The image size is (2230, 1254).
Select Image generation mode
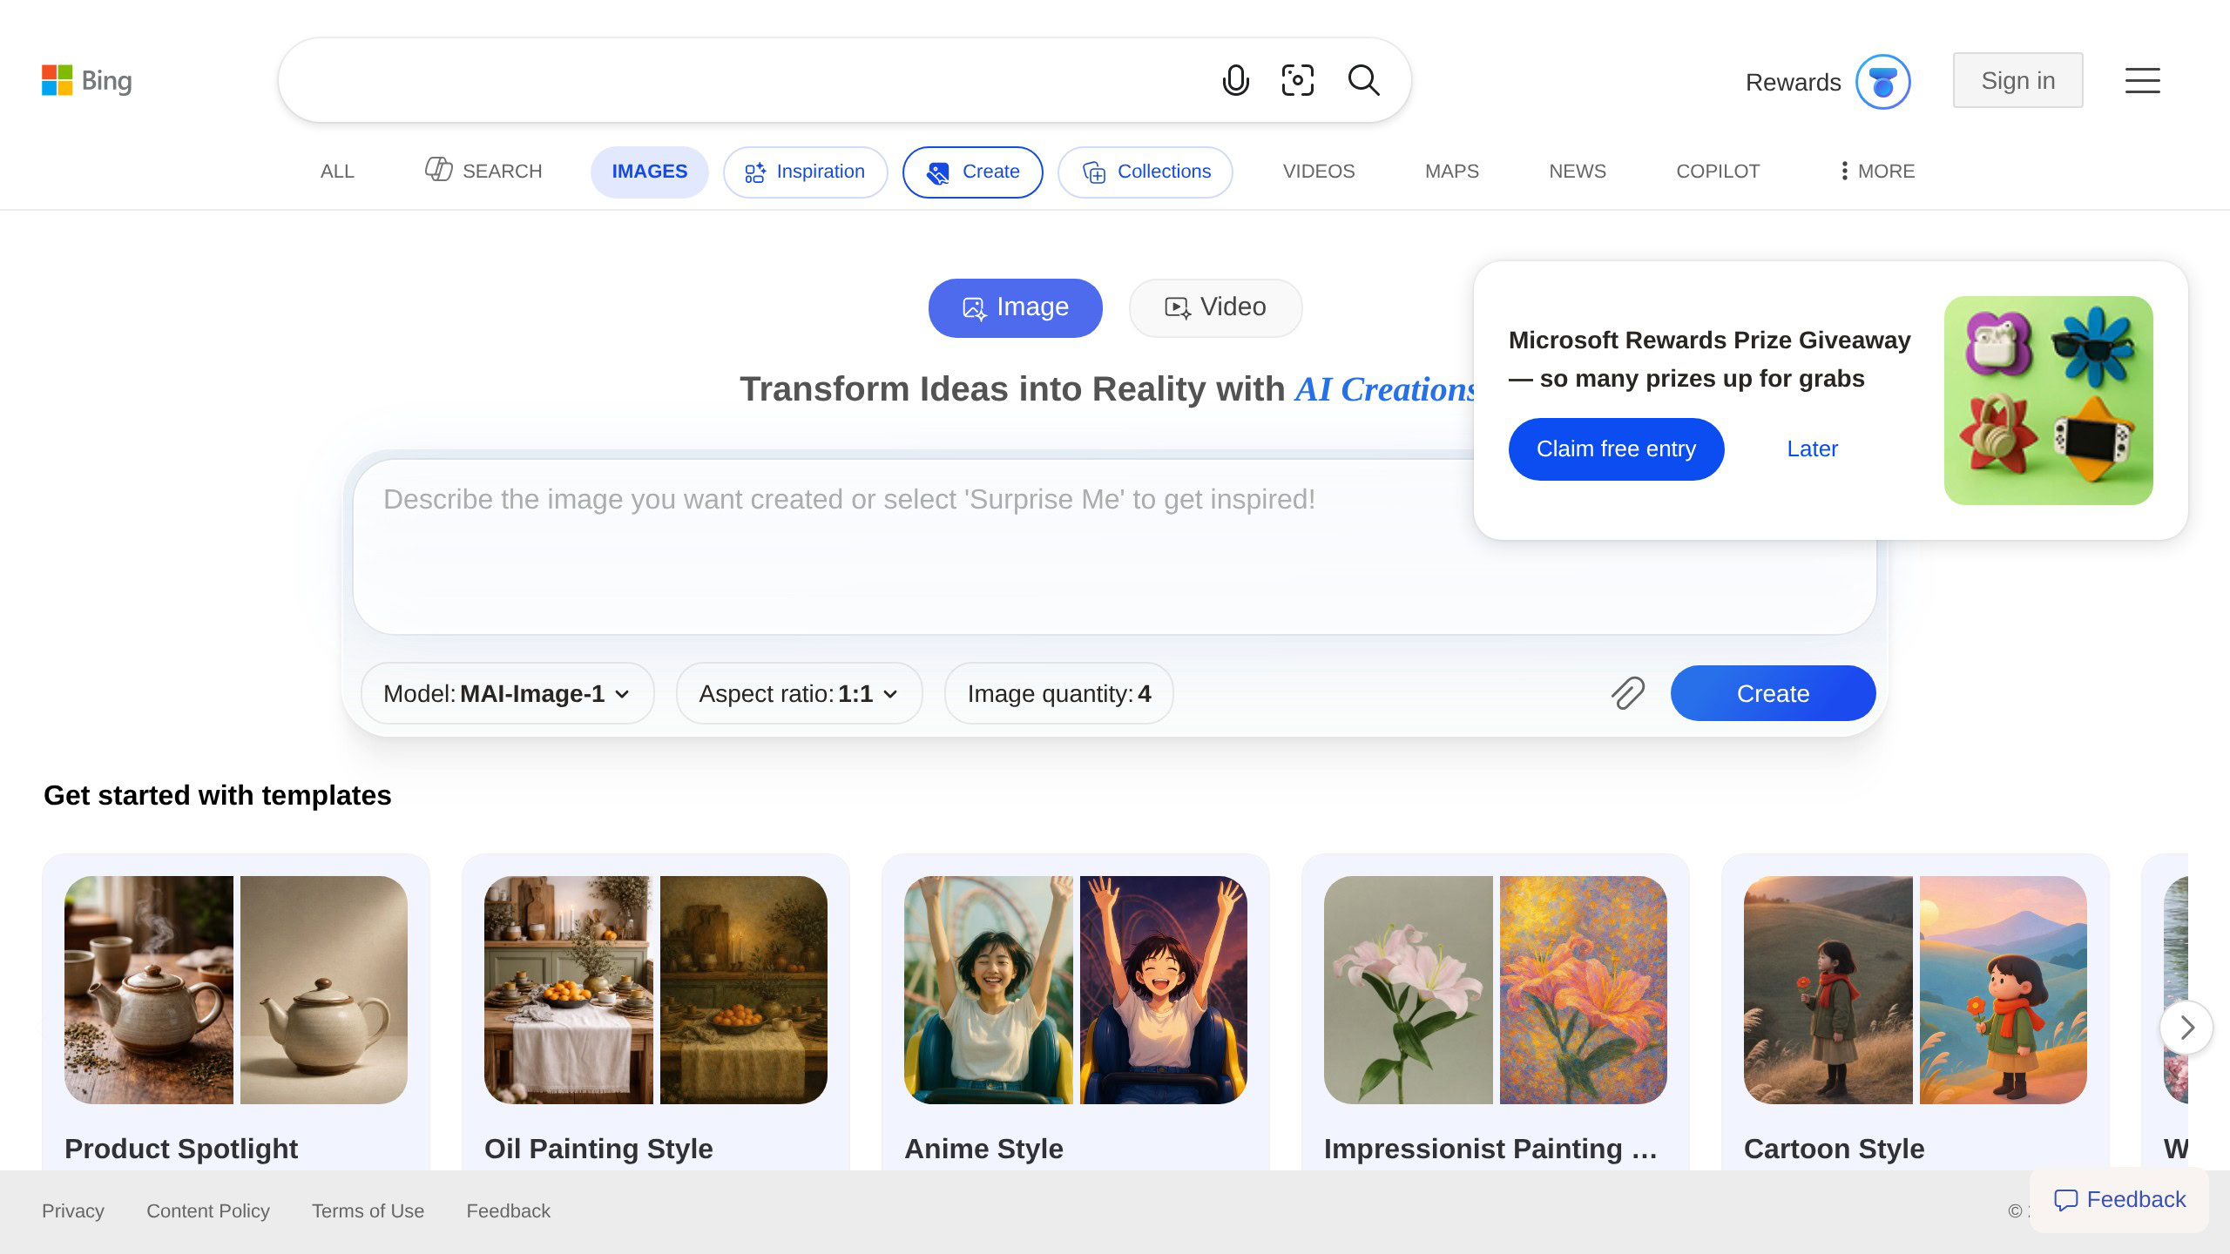[x=1014, y=307]
